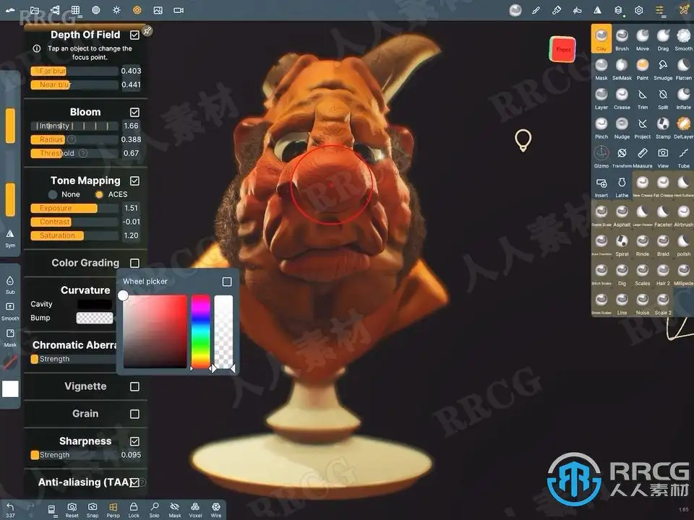Click the rainbow hue strip
694x520 pixels.
pos(200,331)
